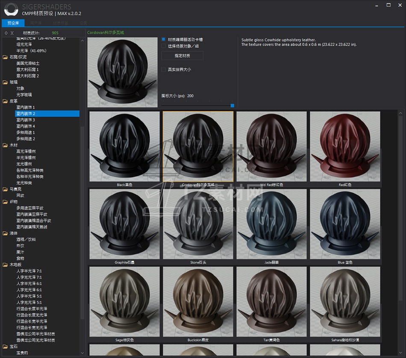Collapse the 木材 folder

coord(5,145)
